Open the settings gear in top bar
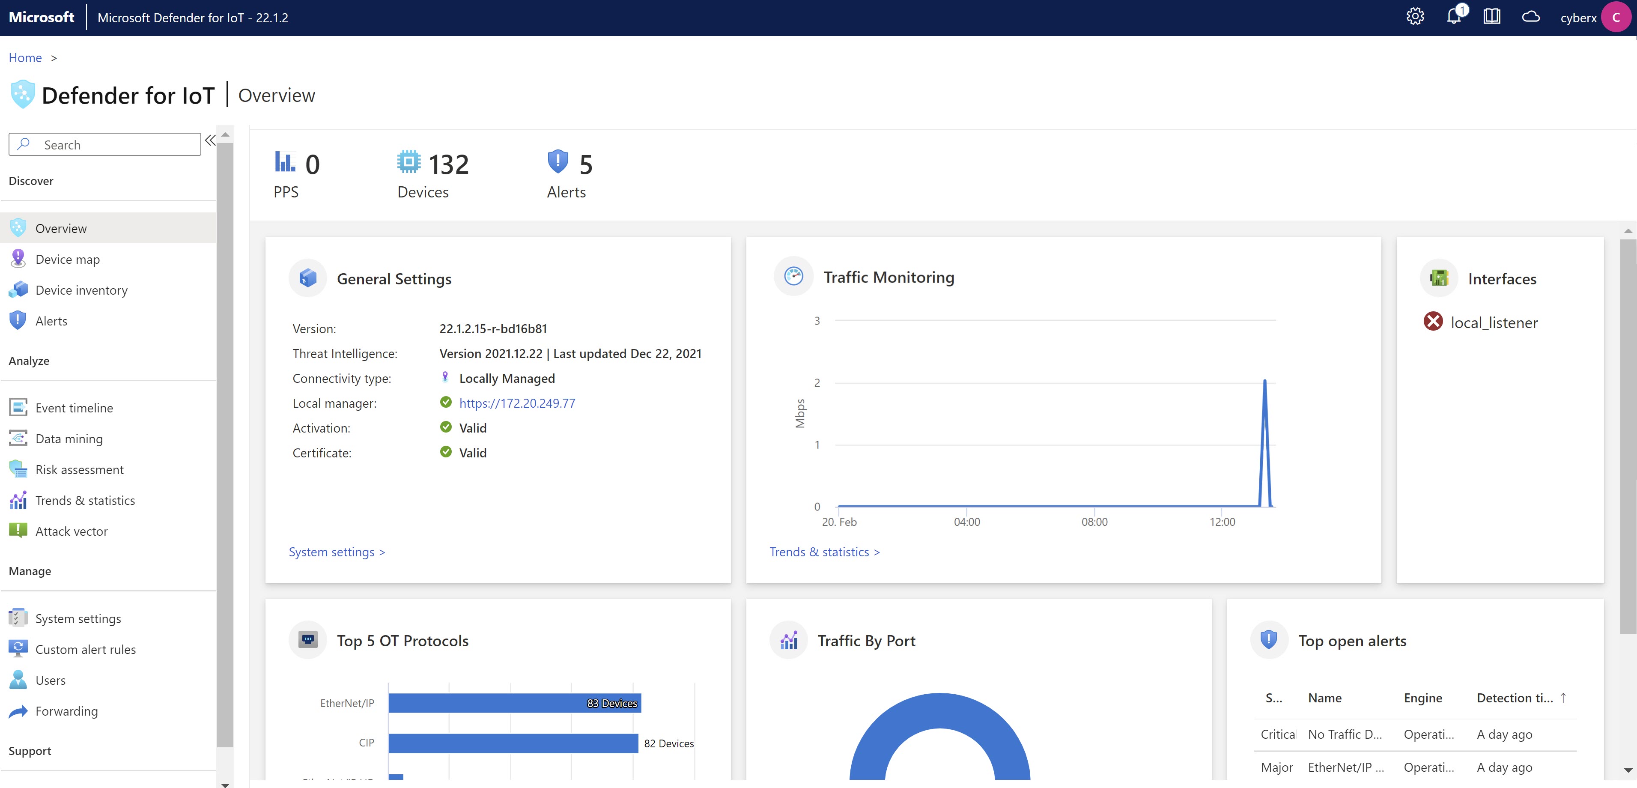The image size is (1637, 788). [x=1415, y=17]
